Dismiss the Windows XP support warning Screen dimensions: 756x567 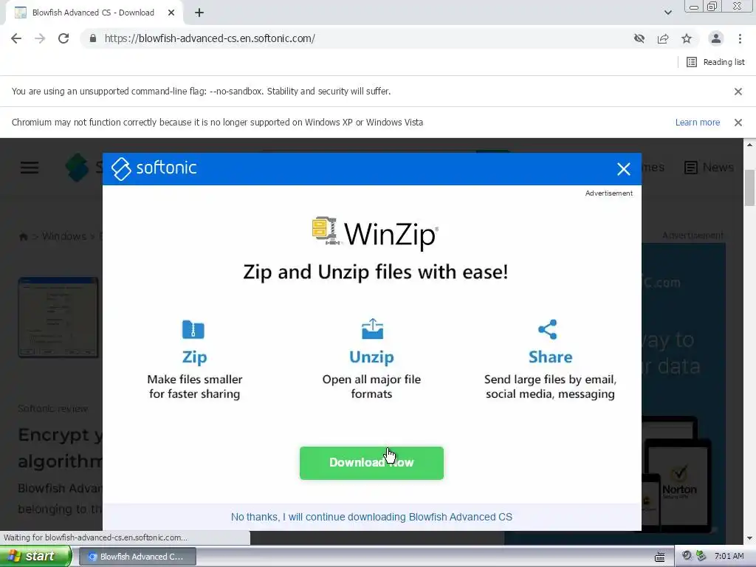tap(738, 123)
